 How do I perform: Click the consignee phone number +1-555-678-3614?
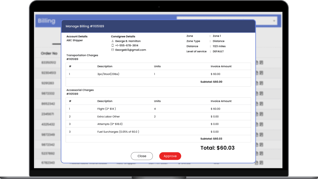pos(127,46)
